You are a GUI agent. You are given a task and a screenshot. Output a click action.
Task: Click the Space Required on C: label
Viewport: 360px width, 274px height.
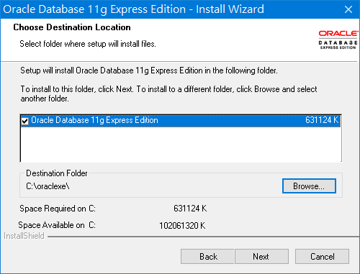pyautogui.click(x=58, y=209)
